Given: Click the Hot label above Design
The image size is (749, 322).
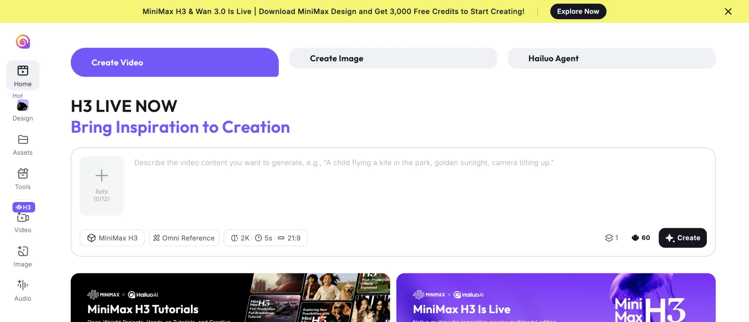Looking at the screenshot, I should 18,96.
